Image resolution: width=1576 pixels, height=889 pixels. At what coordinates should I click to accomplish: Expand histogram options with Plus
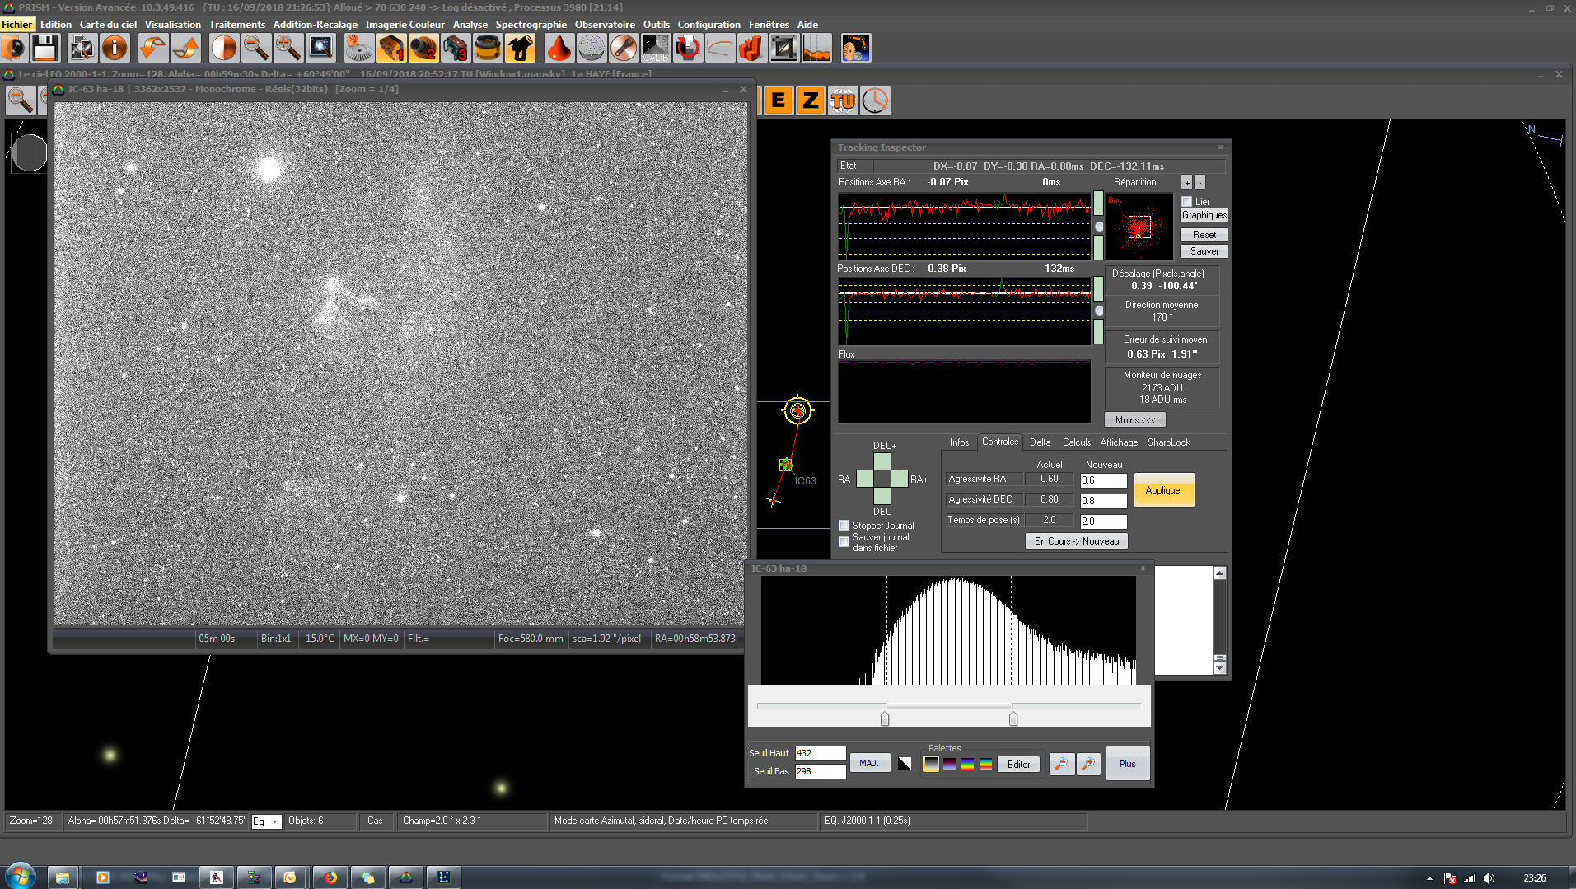[x=1127, y=765]
